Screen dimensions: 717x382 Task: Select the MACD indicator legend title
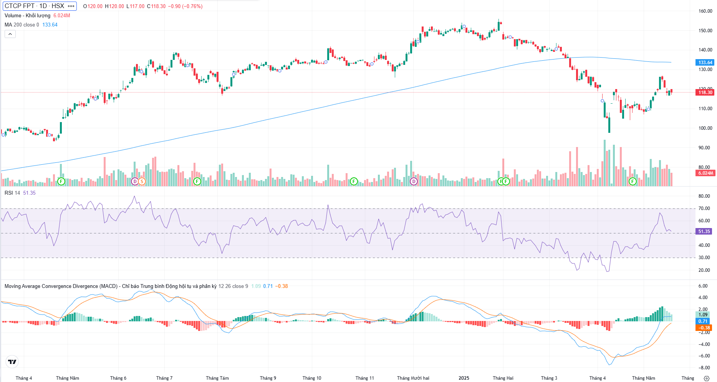111,286
